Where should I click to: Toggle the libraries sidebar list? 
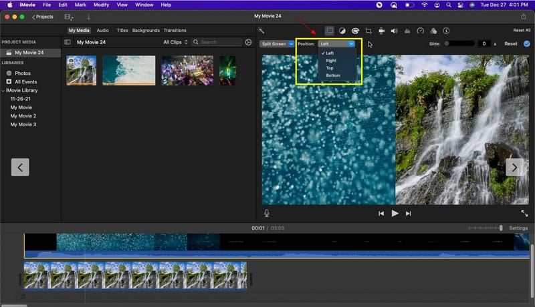tap(68, 42)
